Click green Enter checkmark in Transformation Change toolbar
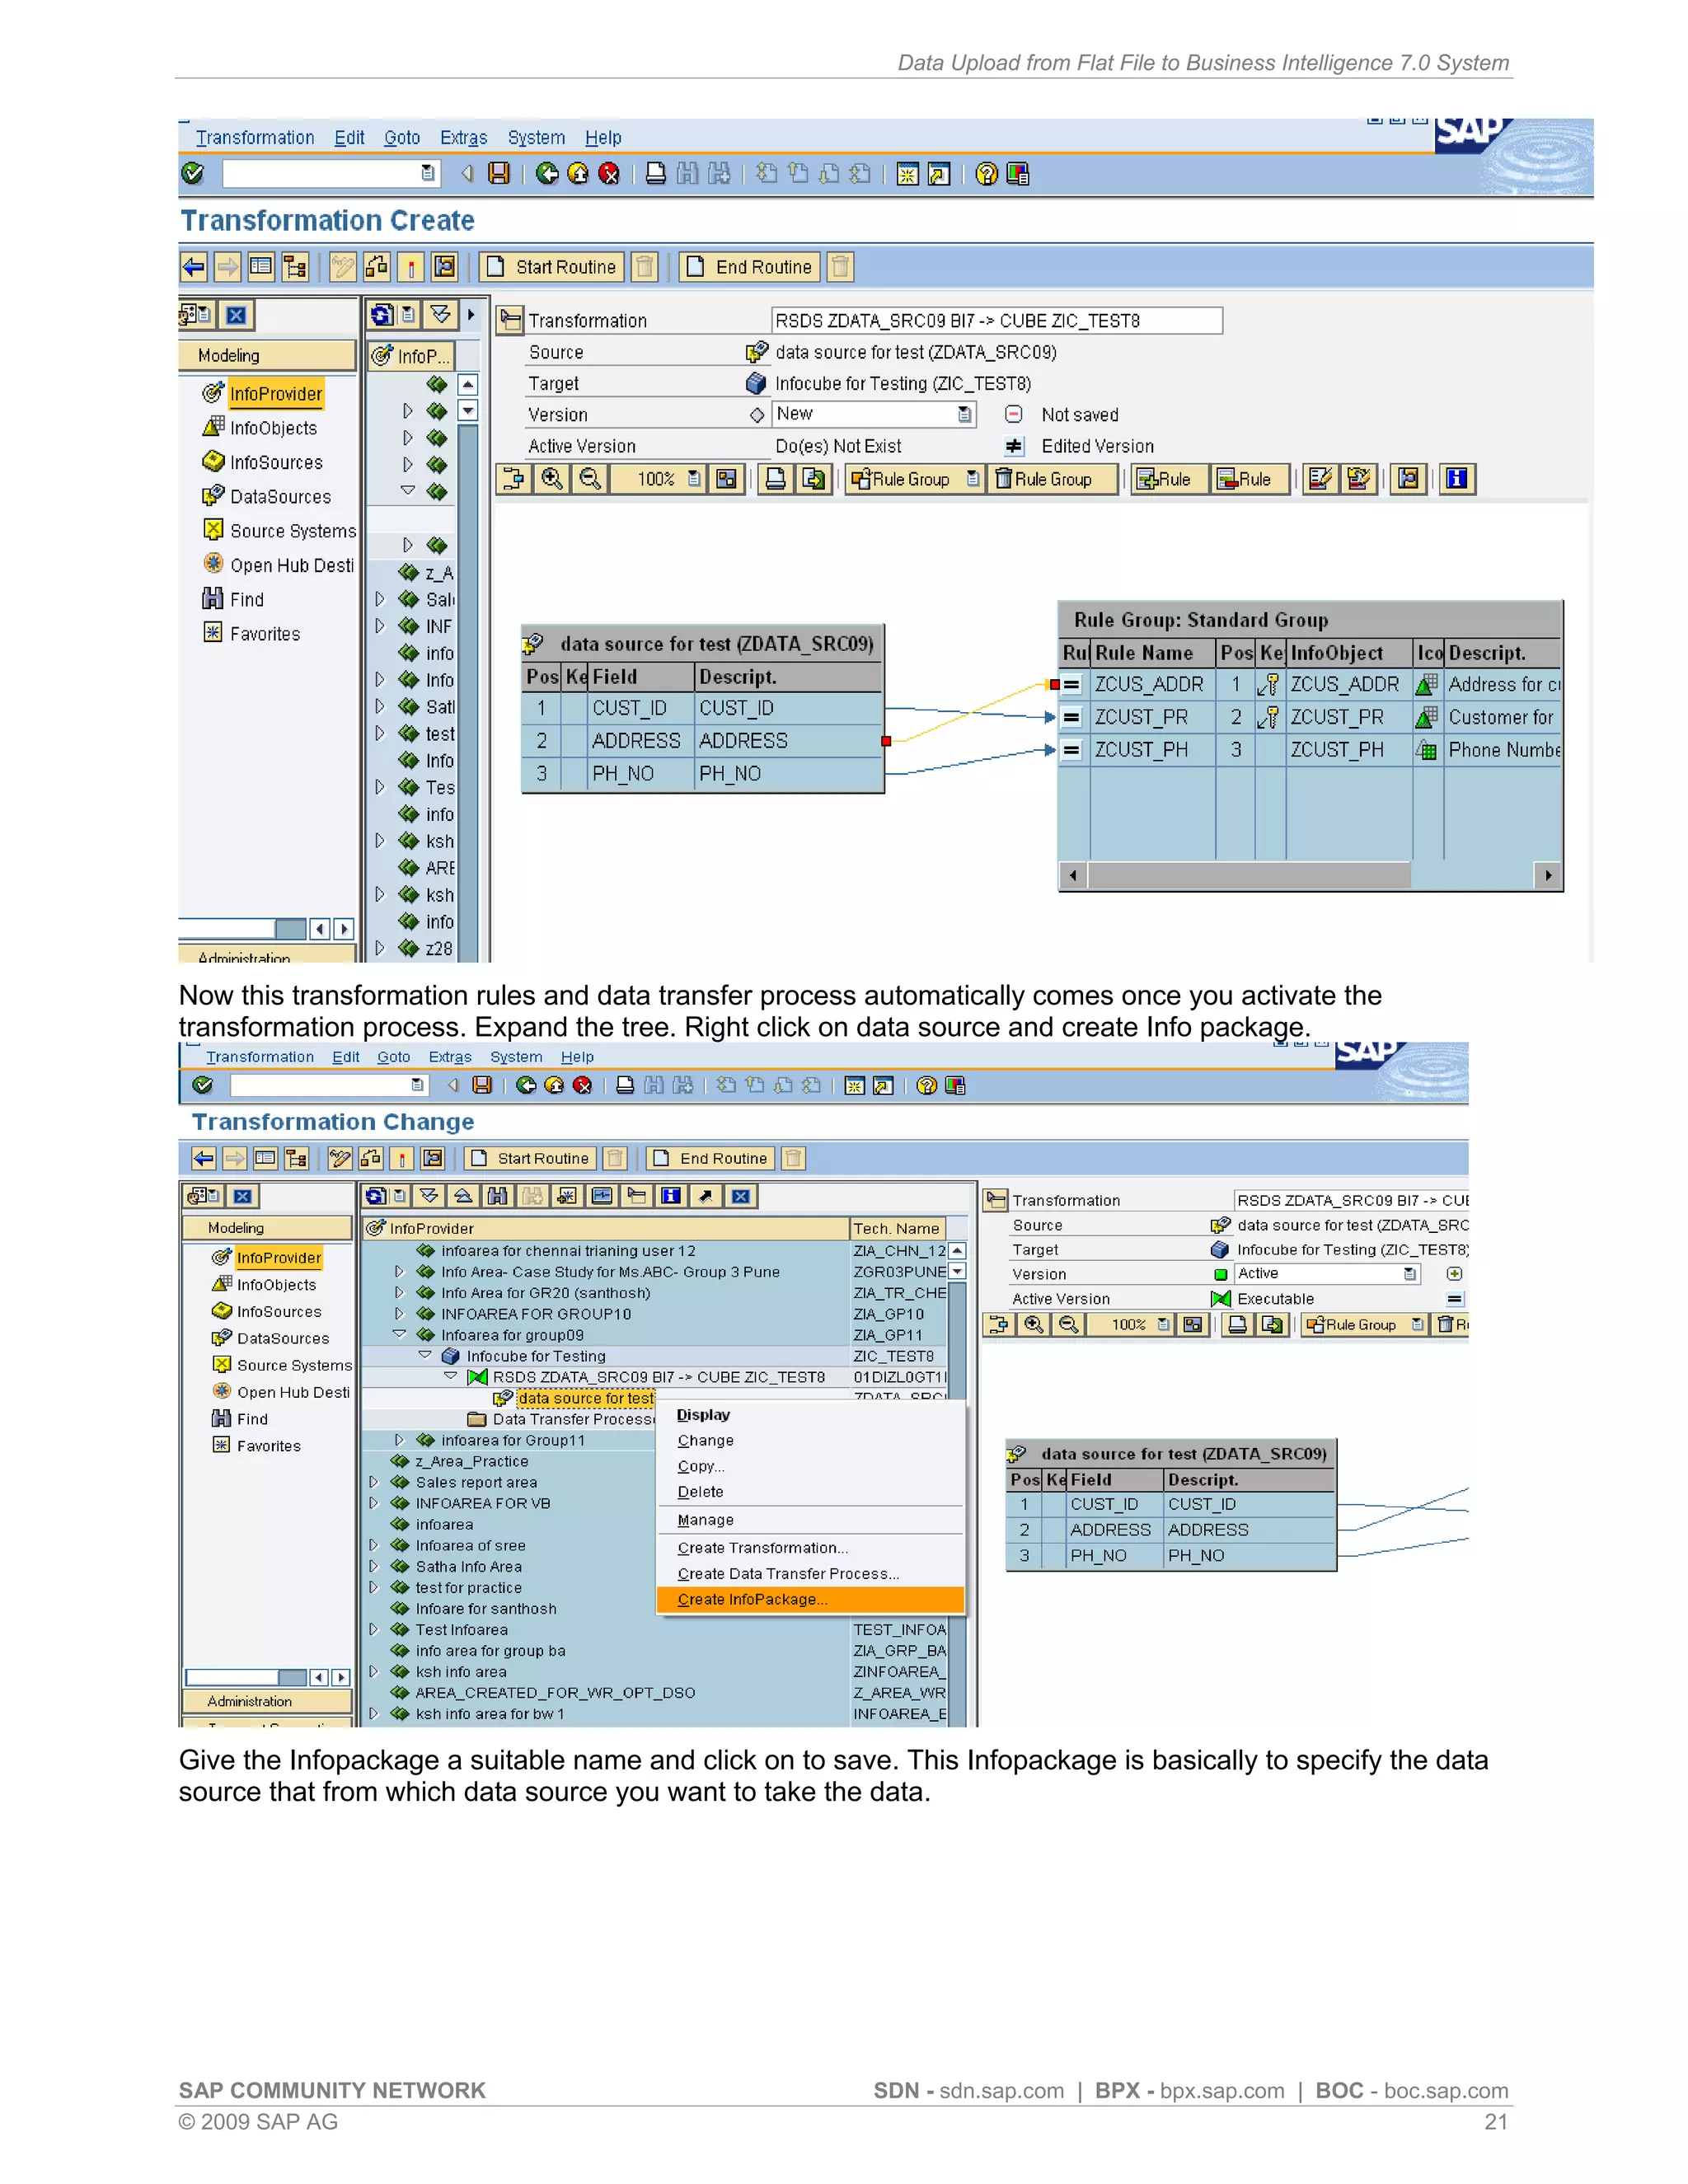The image size is (1688, 2184). click(x=203, y=1086)
